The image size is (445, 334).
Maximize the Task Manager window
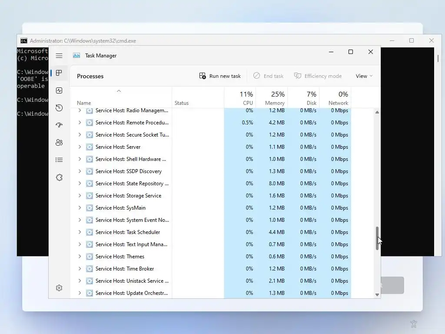tap(351, 52)
